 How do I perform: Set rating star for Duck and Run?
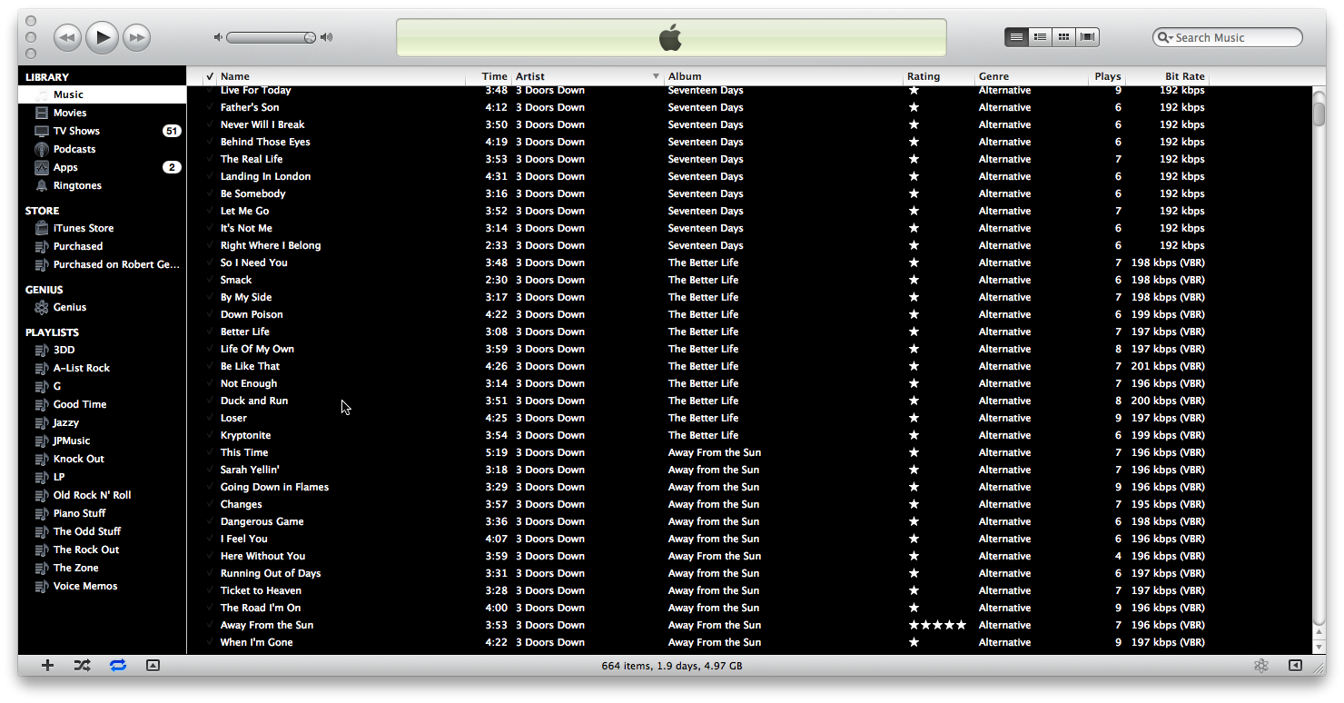(914, 401)
